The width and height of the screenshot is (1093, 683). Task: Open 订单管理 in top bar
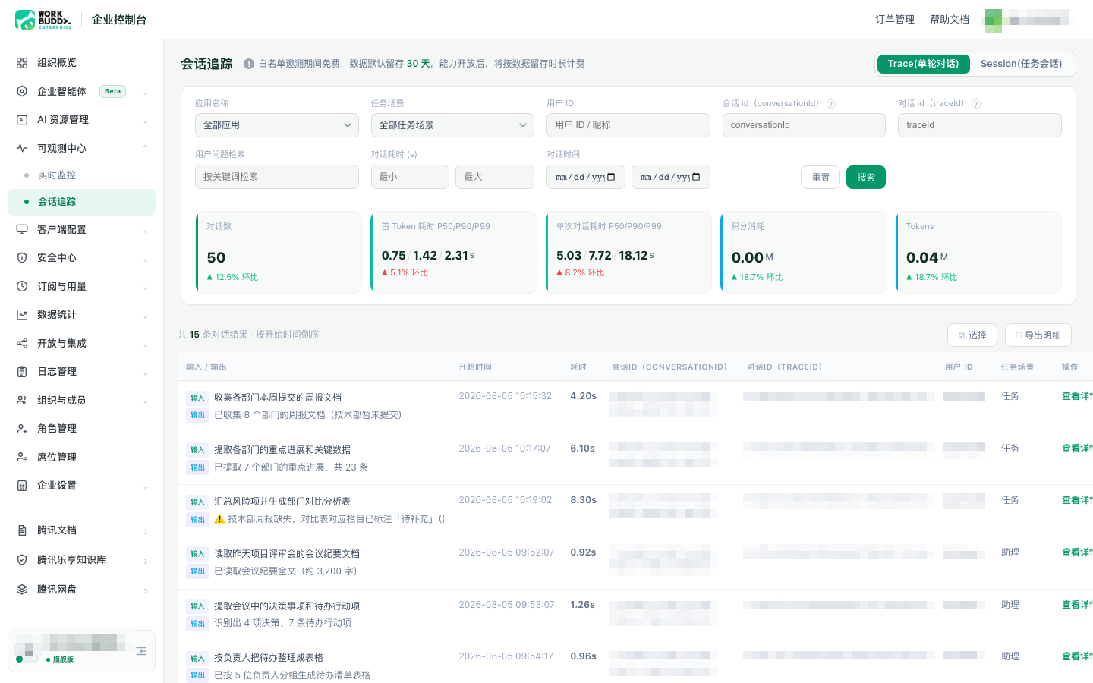click(895, 20)
